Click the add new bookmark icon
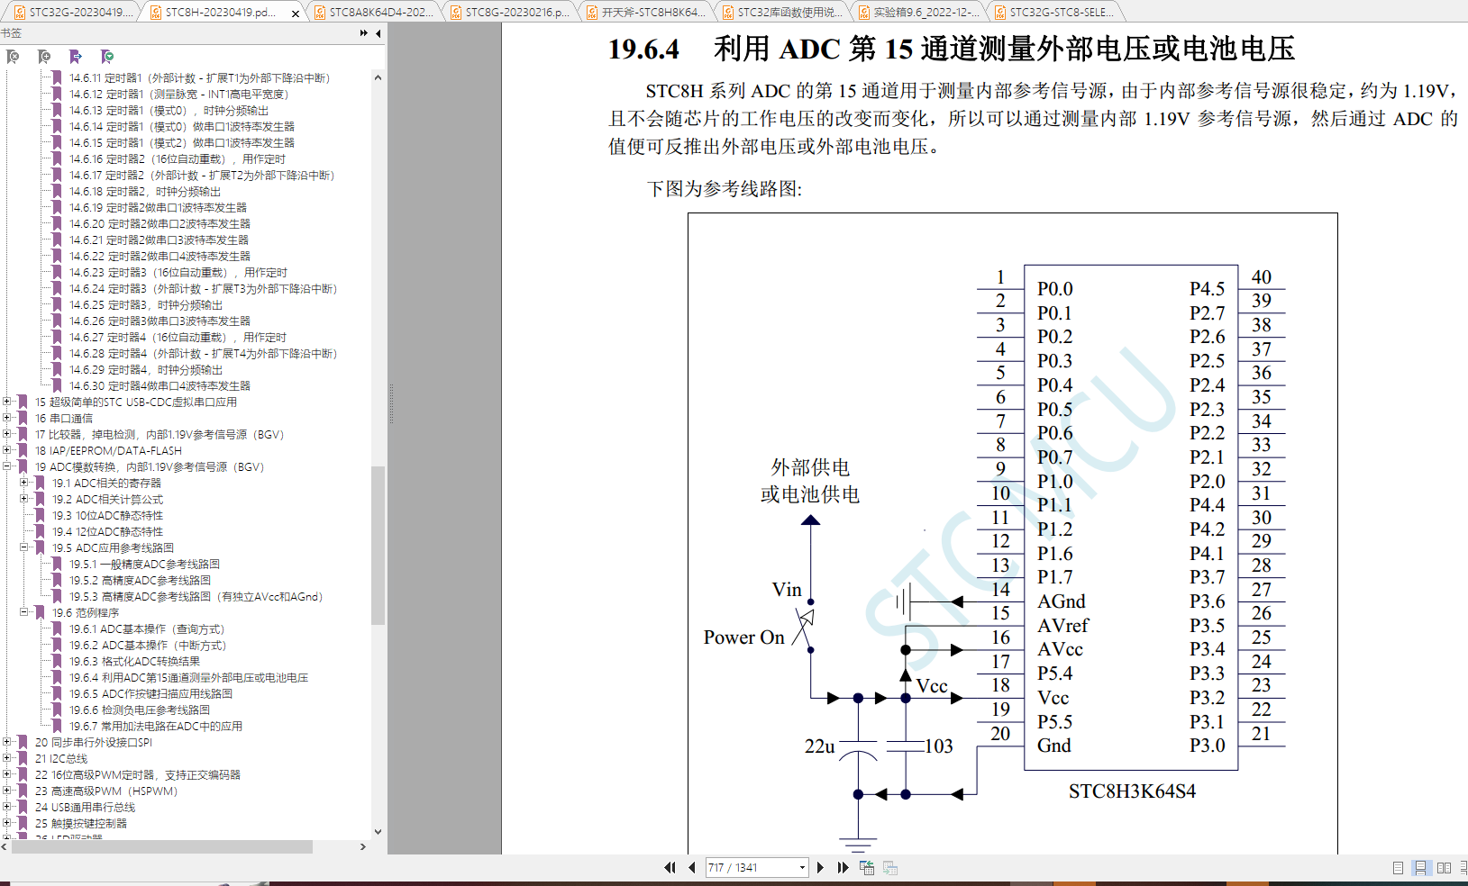 44,57
